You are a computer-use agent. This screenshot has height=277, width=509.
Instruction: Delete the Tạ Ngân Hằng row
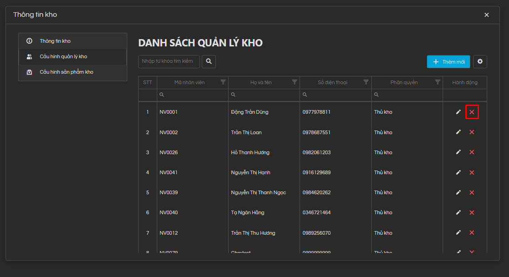472,212
